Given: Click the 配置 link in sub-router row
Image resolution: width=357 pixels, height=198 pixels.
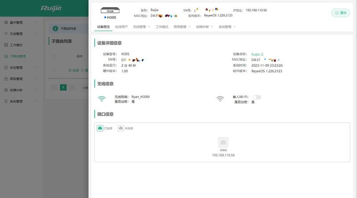Looking at the screenshot, I should point(75,70).
